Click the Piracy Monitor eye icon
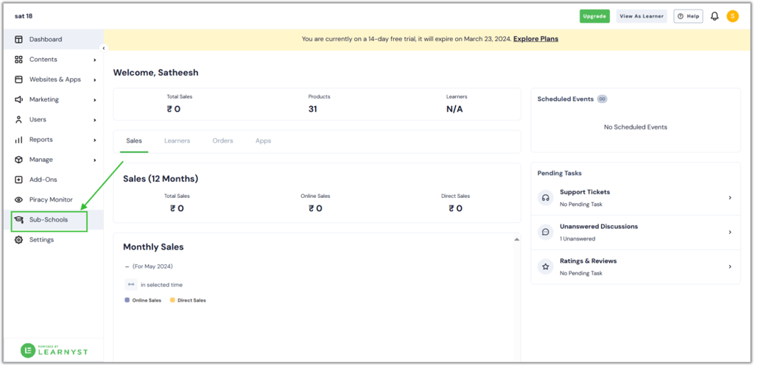760x365 pixels. pyautogui.click(x=19, y=199)
